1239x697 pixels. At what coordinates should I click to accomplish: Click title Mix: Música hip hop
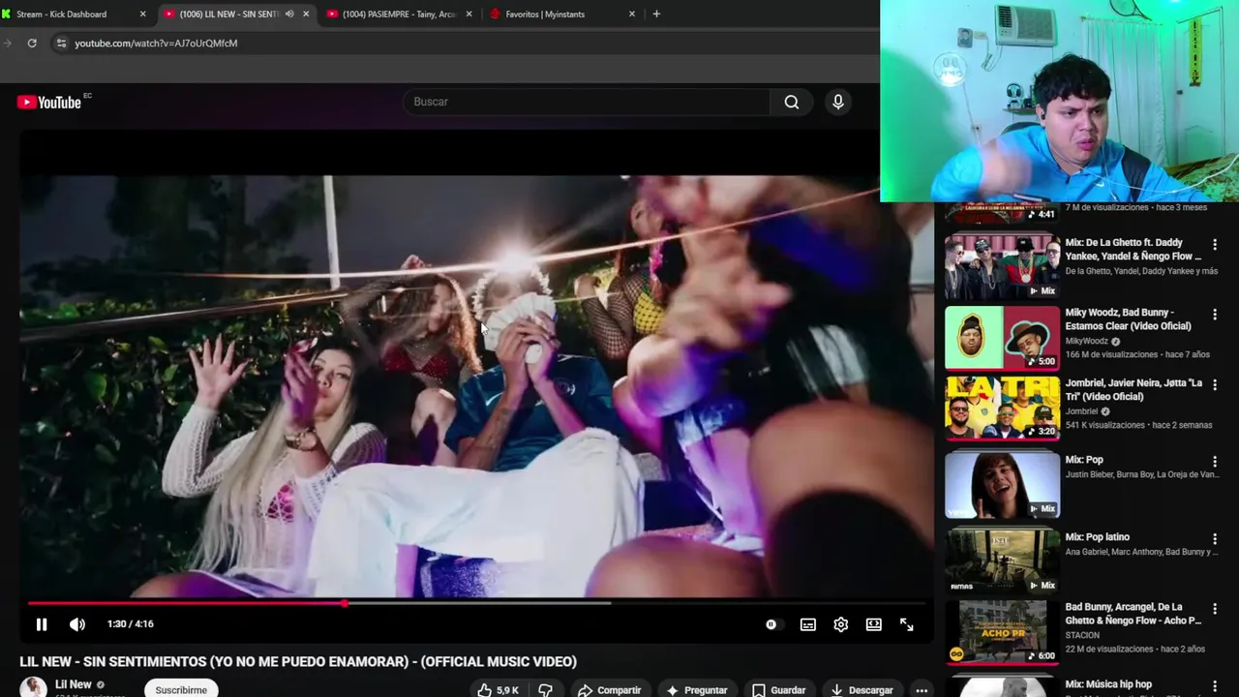[1108, 684]
